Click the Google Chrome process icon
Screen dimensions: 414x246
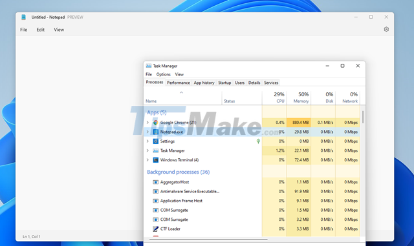click(155, 122)
